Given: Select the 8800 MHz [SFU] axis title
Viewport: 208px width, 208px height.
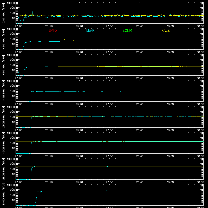Looking at the screenshot, I should [x=3, y=169].
